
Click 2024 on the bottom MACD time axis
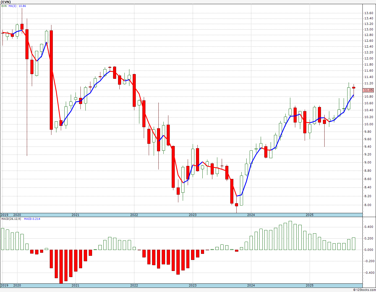(x=251, y=285)
